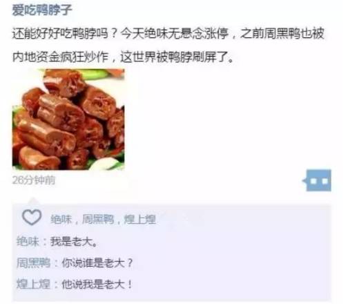This screenshot has width=346, height=306.
Task: Select the post line starting with 内地资金疯狂炒作
Action: point(123,57)
